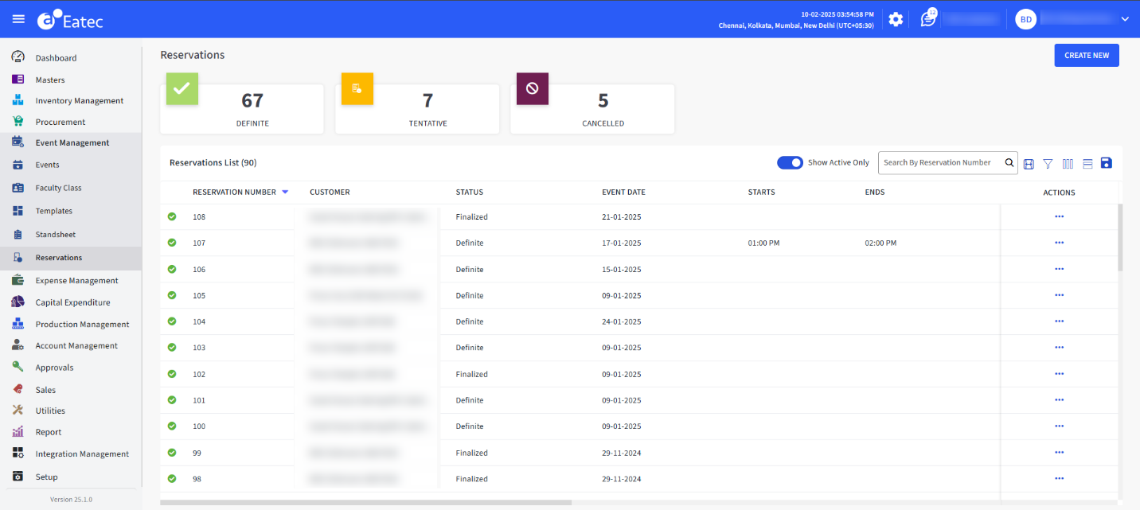The width and height of the screenshot is (1140, 510).
Task: Go to Capital Expenditure
Action: pyautogui.click(x=71, y=302)
